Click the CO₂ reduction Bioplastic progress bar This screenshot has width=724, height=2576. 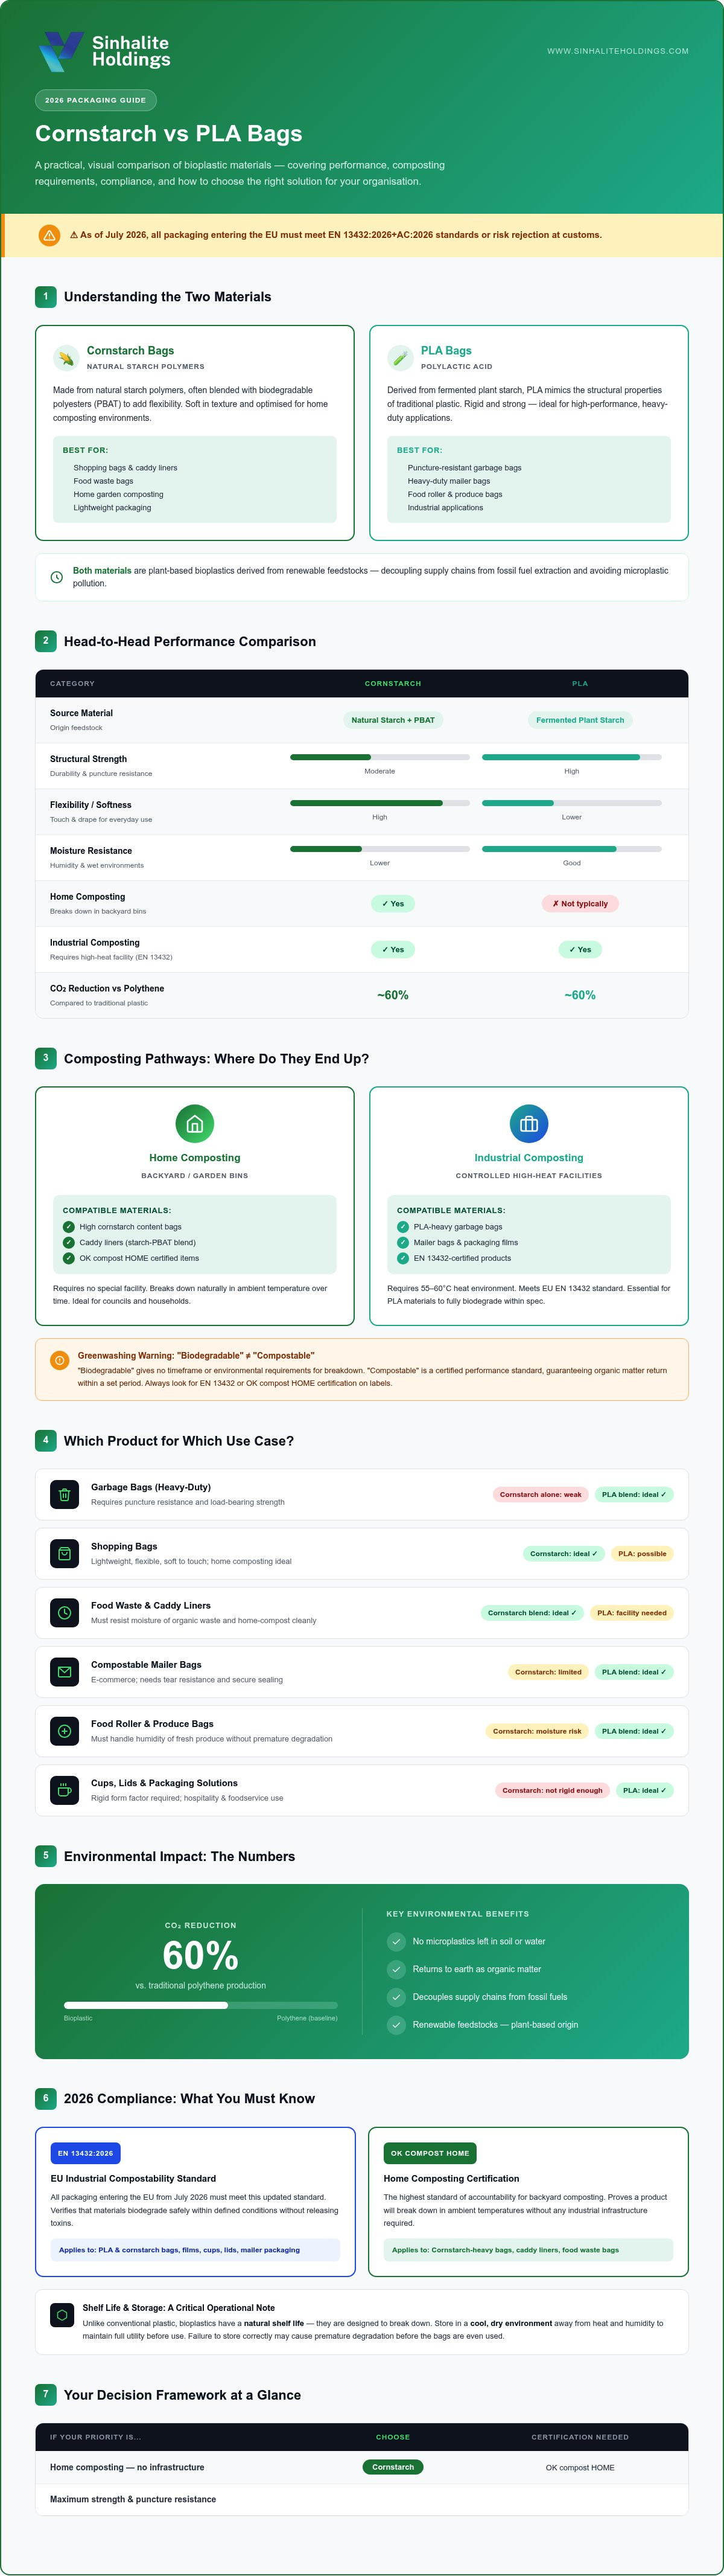click(201, 2005)
